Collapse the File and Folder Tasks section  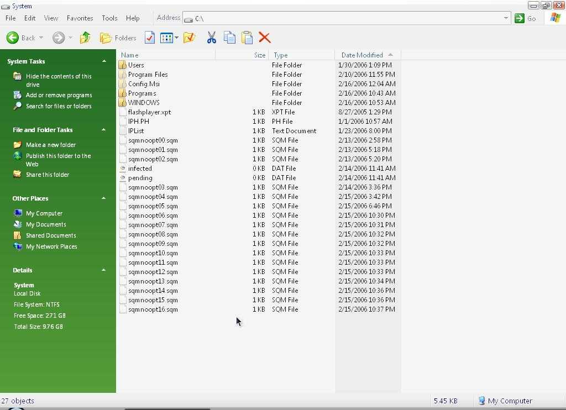click(x=103, y=129)
